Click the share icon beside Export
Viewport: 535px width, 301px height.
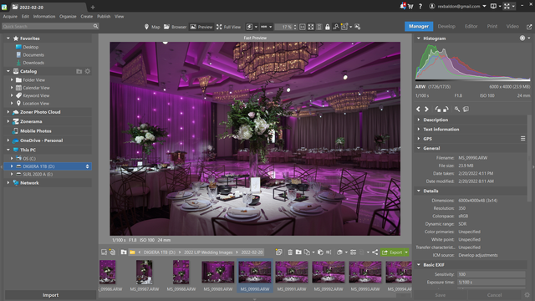point(375,253)
